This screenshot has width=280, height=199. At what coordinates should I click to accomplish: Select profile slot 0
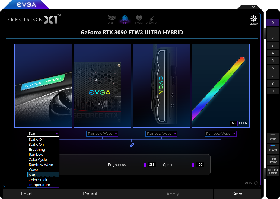pos(273,23)
